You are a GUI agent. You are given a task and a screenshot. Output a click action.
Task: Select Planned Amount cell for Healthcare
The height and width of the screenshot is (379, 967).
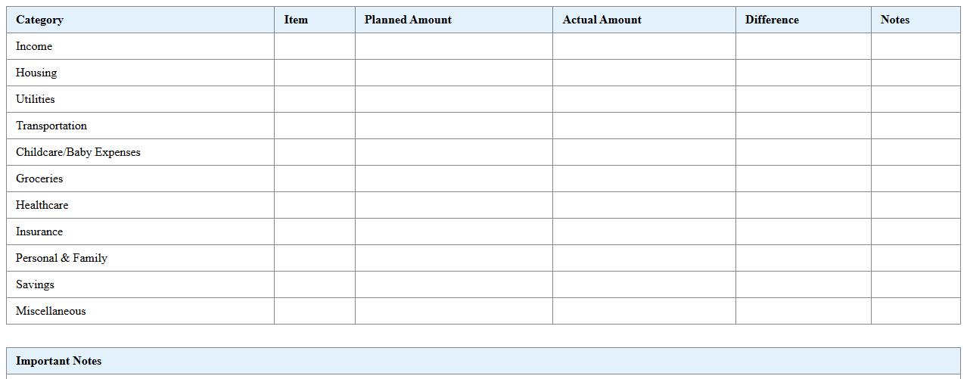click(x=453, y=205)
